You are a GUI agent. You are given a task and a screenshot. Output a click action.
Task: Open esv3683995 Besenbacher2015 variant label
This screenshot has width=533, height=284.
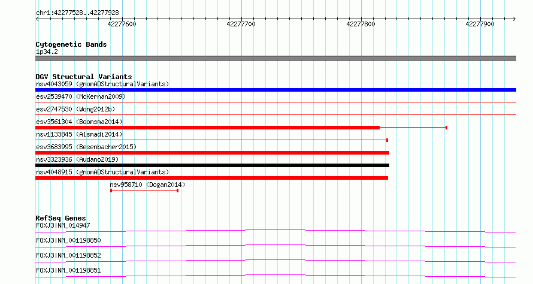click(x=86, y=147)
